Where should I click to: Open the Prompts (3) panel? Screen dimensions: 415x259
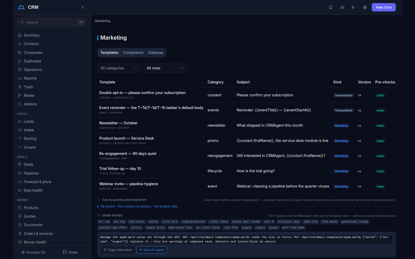click(x=33, y=252)
